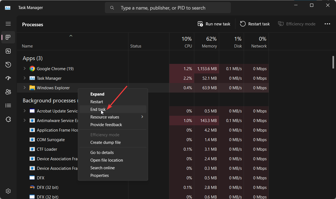Click the Task Manager title bar icon
Screen dimensions: 336x199
tap(8, 8)
